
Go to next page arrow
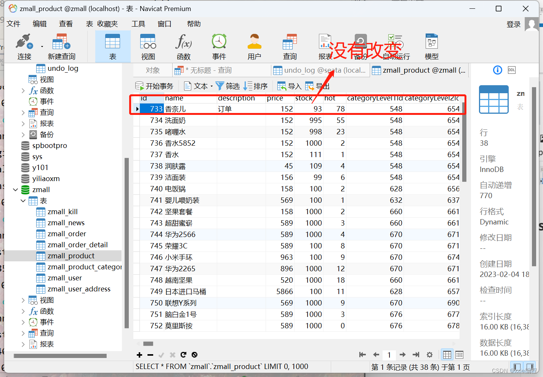[402, 355]
